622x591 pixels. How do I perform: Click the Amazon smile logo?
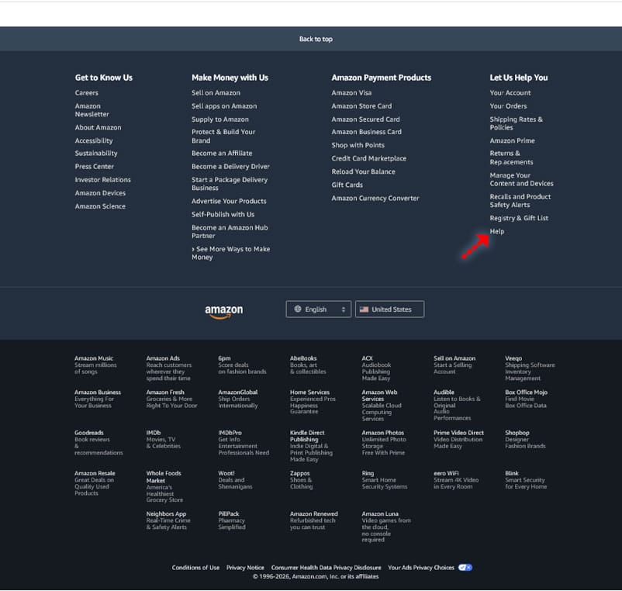coord(223,312)
